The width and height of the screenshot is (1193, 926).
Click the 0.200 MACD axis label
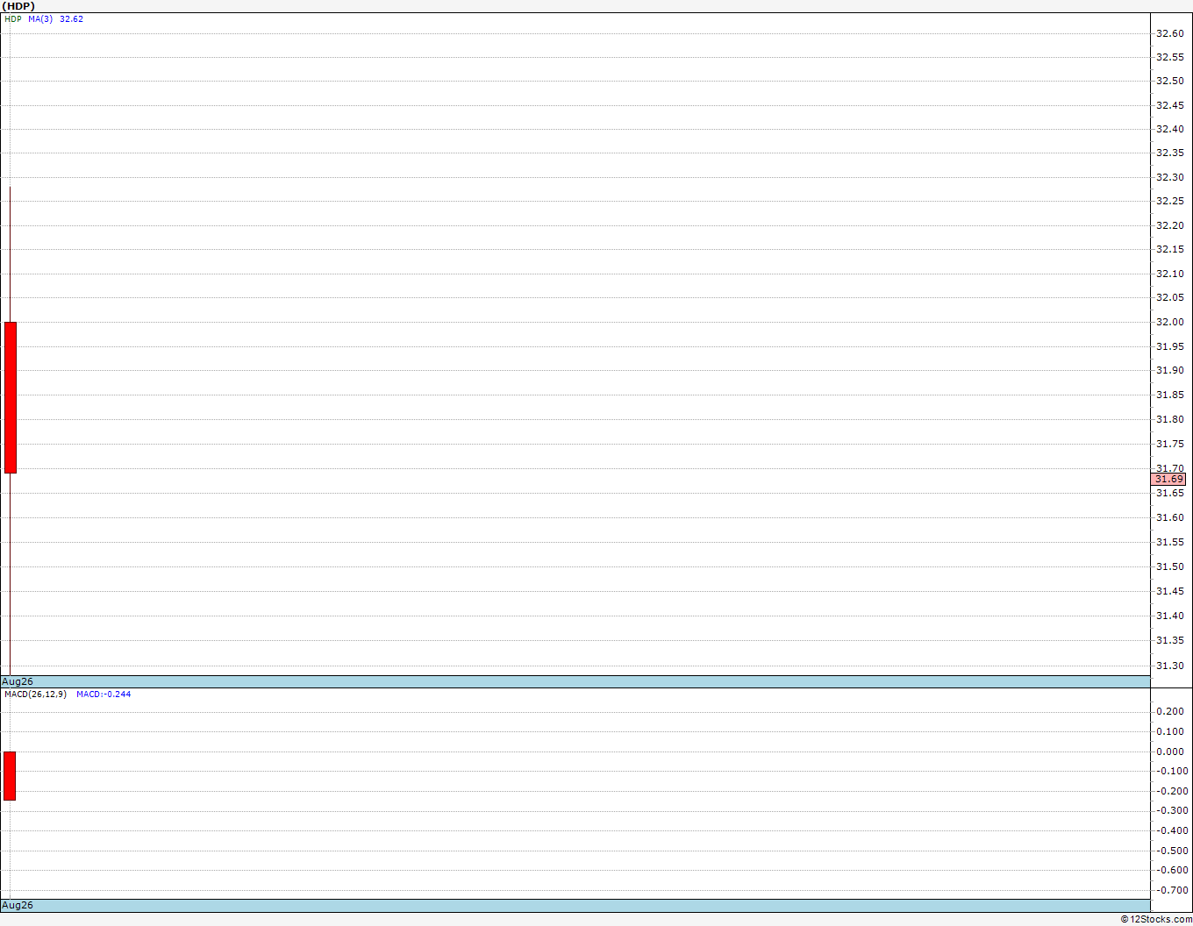(1170, 711)
